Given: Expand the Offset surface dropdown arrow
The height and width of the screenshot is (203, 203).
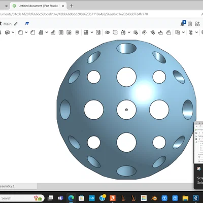Looking at the screenshot, I should pos(183,32).
